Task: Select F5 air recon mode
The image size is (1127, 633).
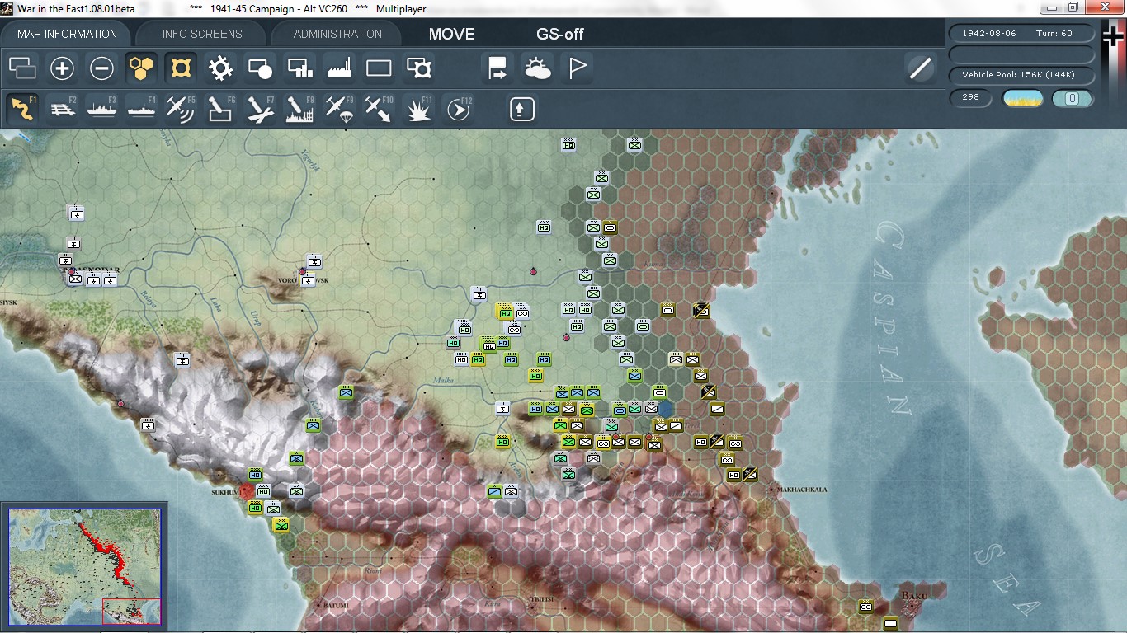Action: tap(181, 109)
